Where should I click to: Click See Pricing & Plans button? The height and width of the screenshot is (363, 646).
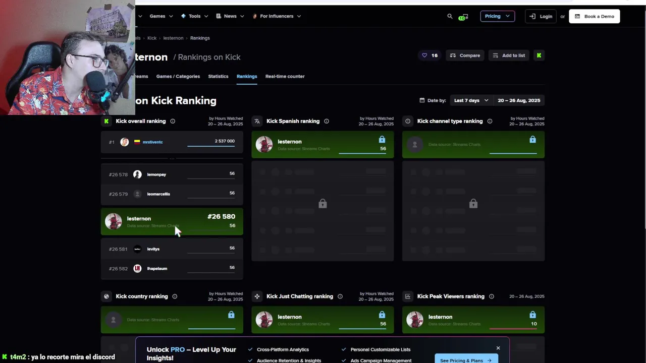tap(466, 360)
